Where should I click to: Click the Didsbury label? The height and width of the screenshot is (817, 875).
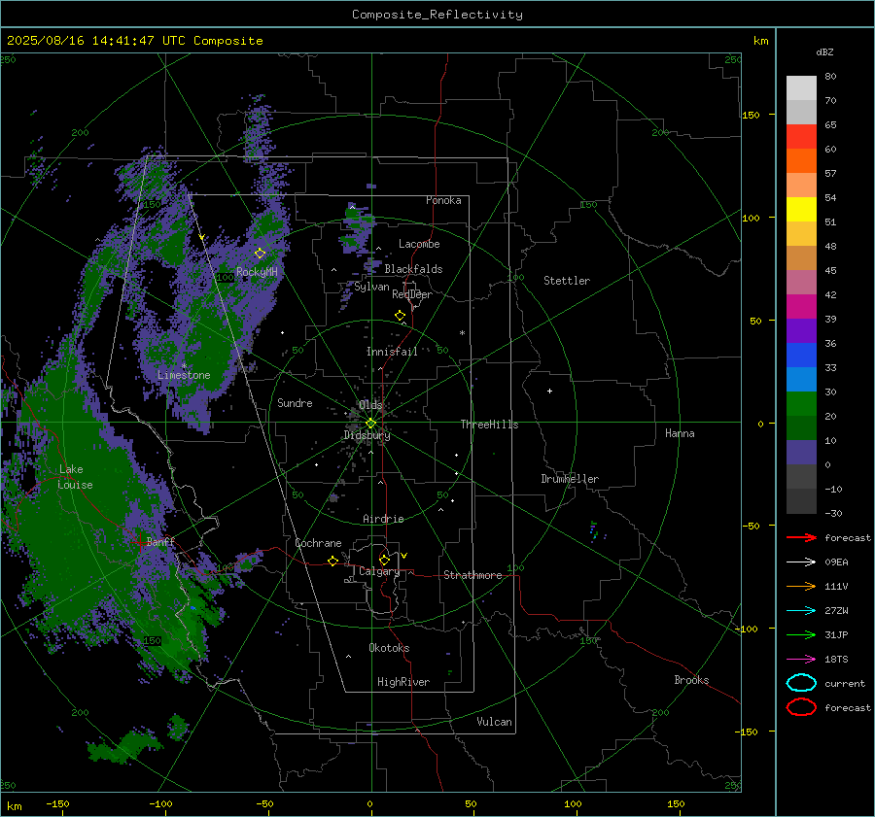(x=367, y=435)
